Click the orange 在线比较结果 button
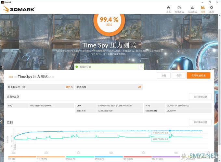Screen dimensions: 221x162 [199, 76]
